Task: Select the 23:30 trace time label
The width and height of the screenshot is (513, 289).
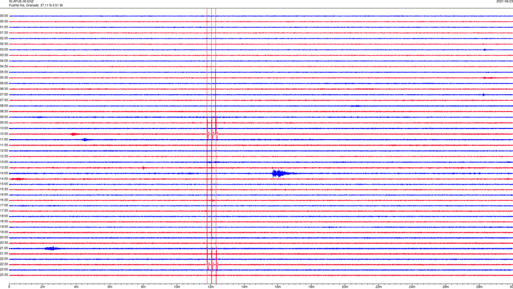Action: (4, 275)
